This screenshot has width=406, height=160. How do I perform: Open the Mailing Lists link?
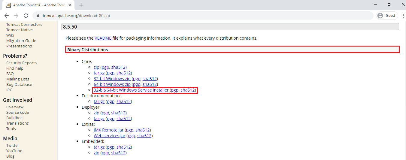click(18, 79)
